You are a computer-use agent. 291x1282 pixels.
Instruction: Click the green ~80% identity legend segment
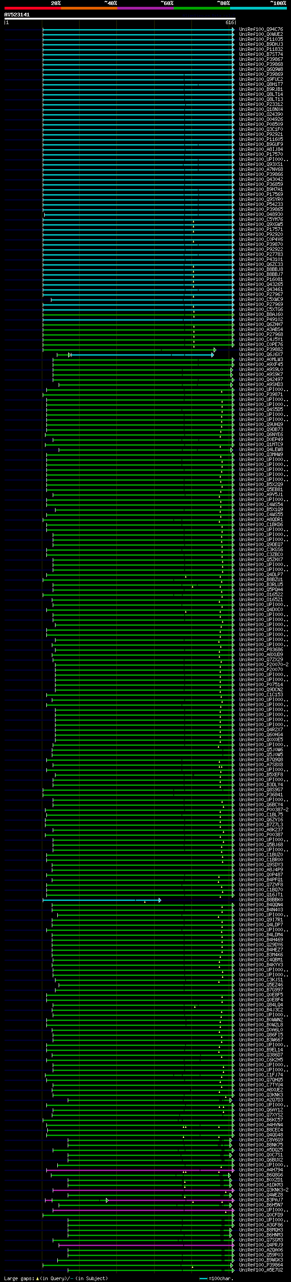point(202,8)
